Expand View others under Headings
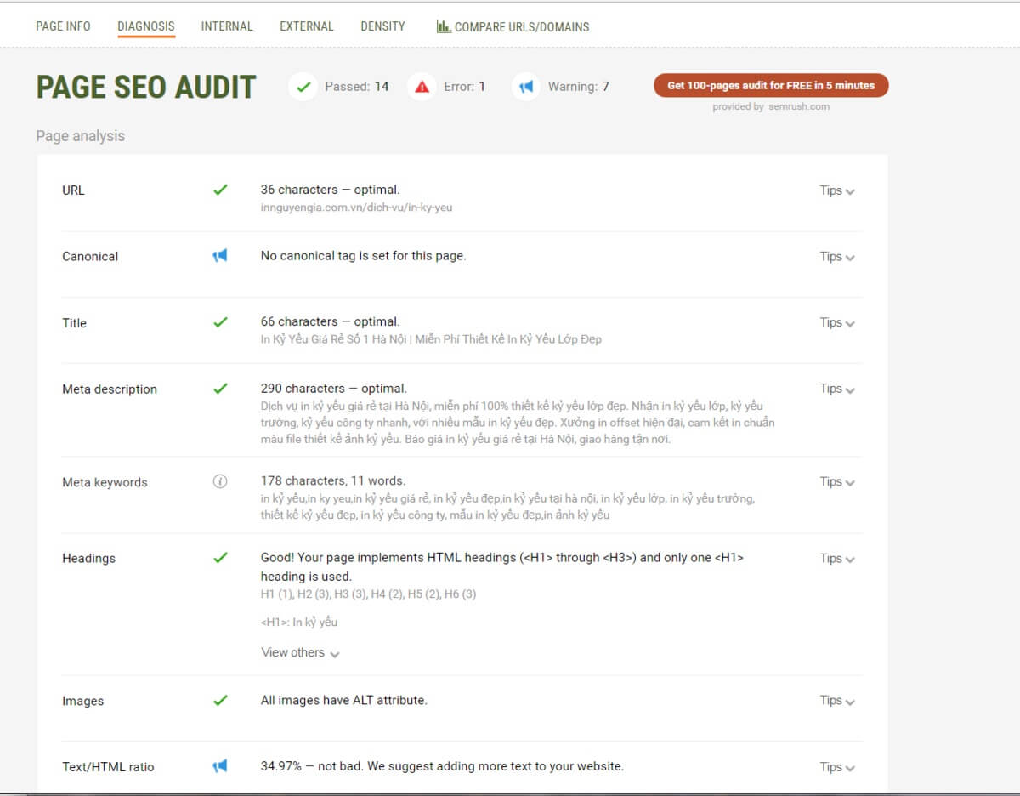 tap(300, 652)
